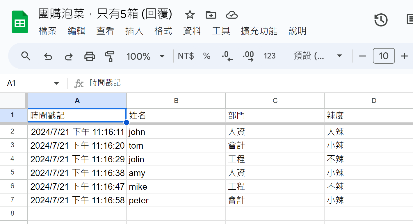Open the 擴充功能 menu
Image resolution: width=413 pixels, height=224 pixels.
pos(259,31)
